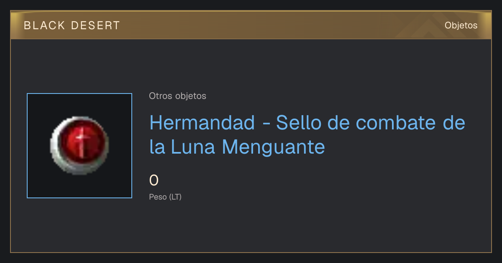This screenshot has height=263, width=502.
Task: Click the word Hermandad in the title
Action: click(202, 123)
